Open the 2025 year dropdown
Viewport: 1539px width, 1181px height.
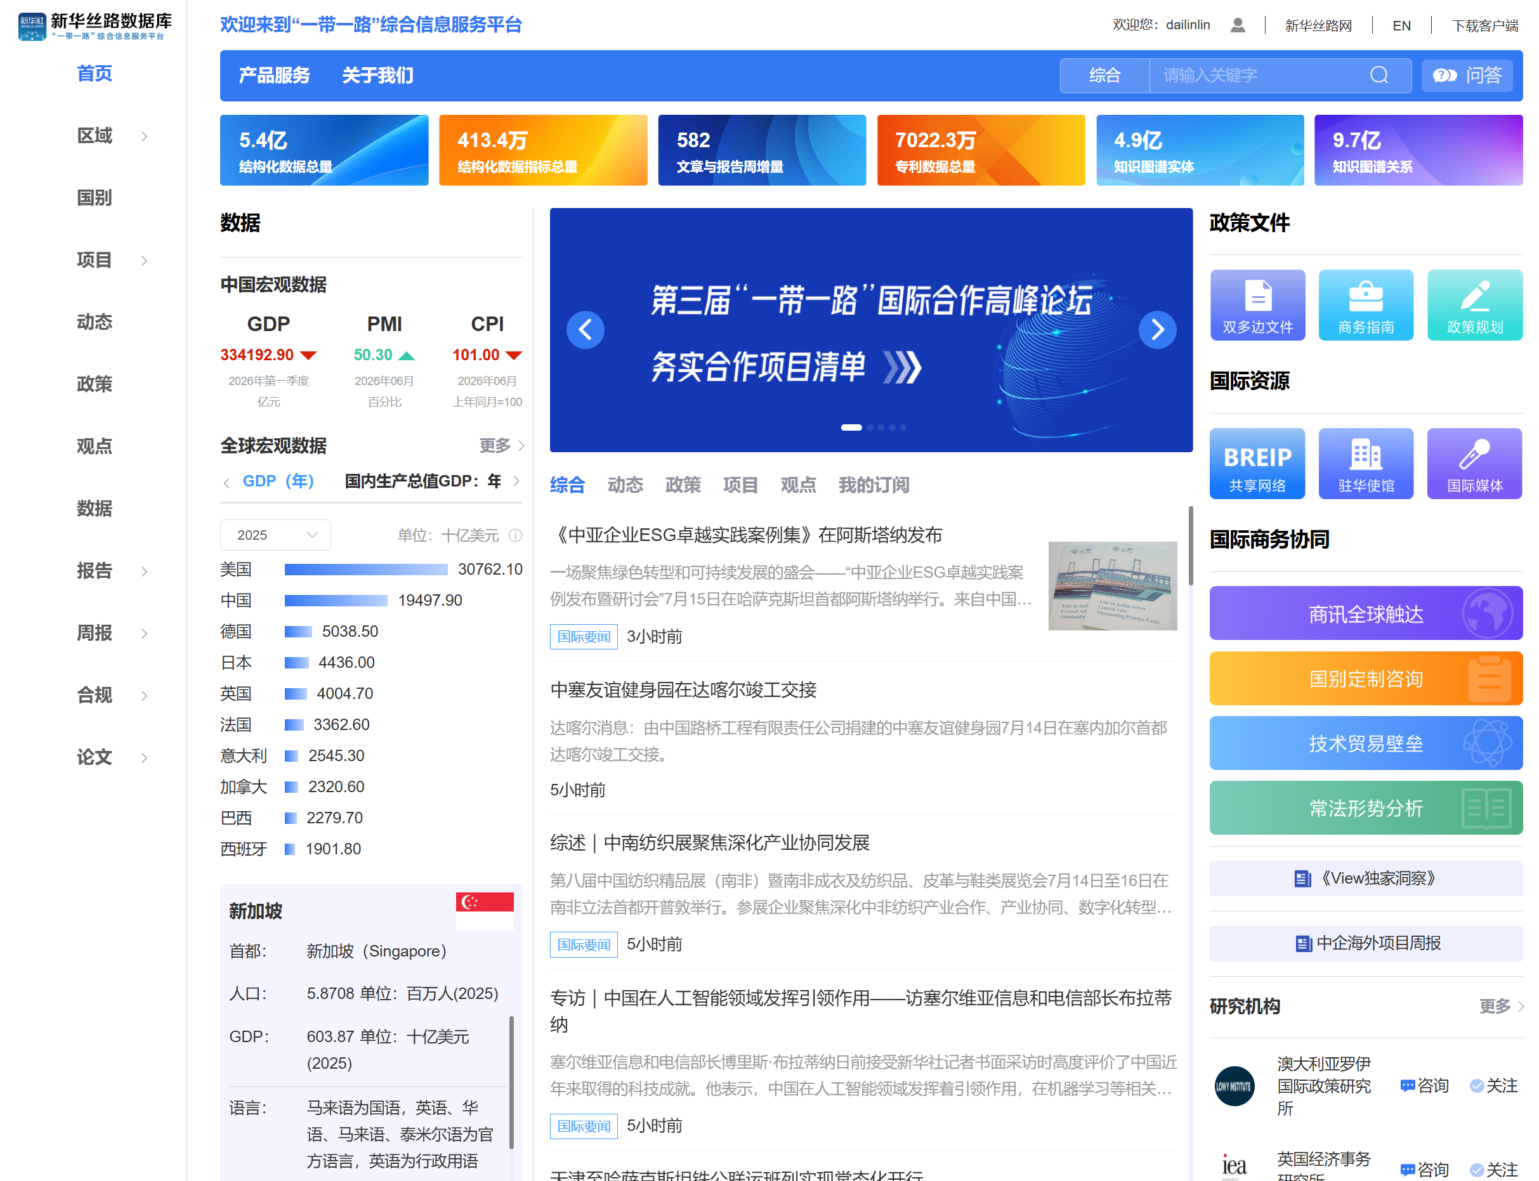click(275, 536)
